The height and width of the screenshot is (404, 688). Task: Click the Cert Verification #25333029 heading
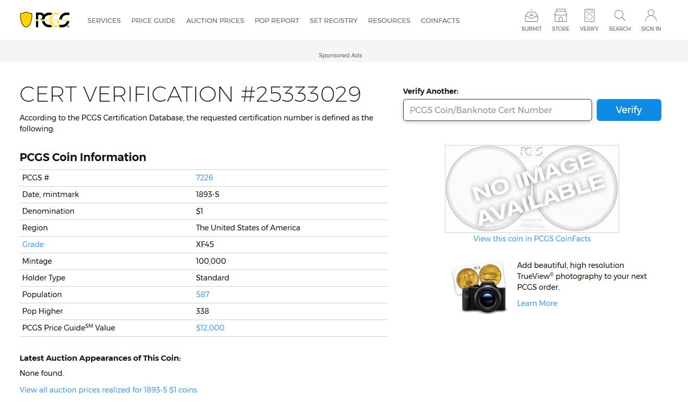click(x=190, y=94)
